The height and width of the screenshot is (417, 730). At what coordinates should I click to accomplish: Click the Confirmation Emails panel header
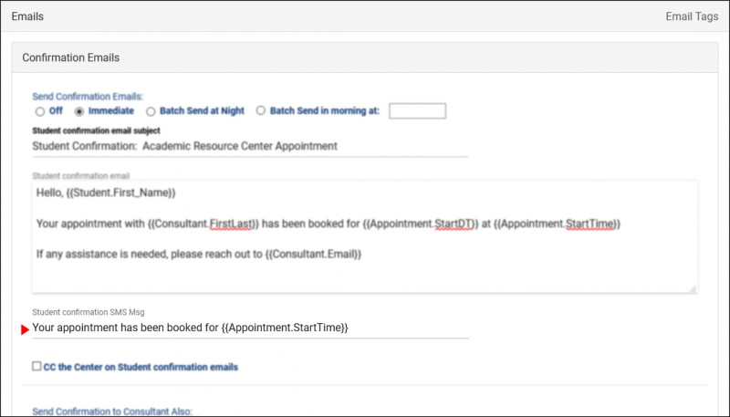coord(70,57)
